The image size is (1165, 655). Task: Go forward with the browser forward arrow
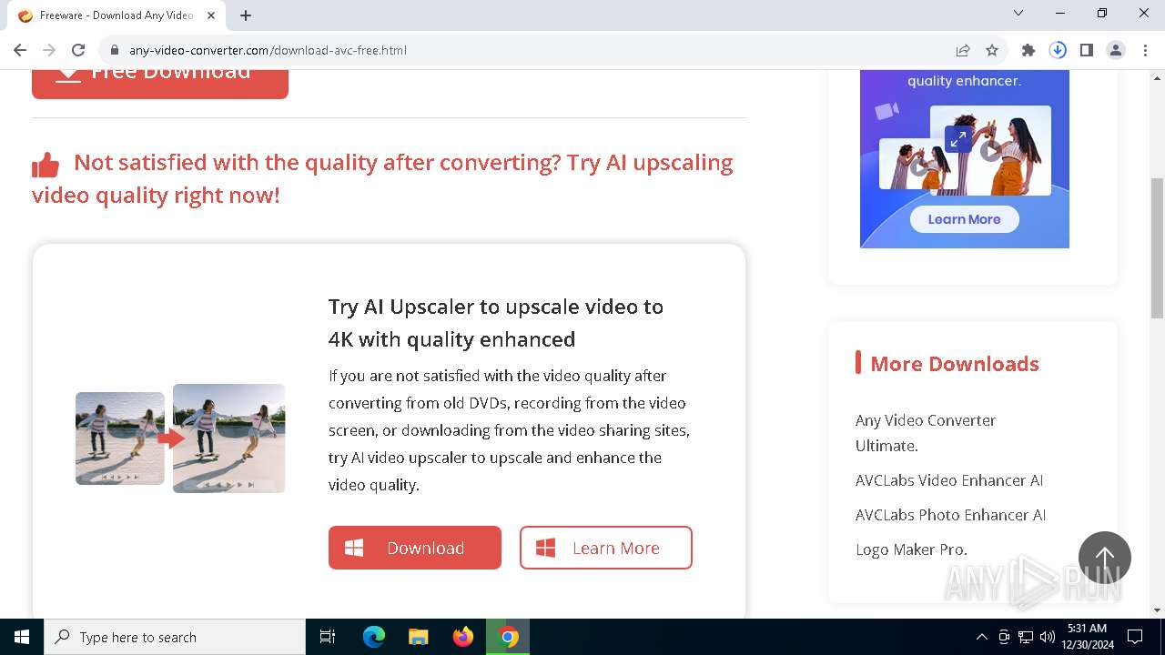click(49, 50)
